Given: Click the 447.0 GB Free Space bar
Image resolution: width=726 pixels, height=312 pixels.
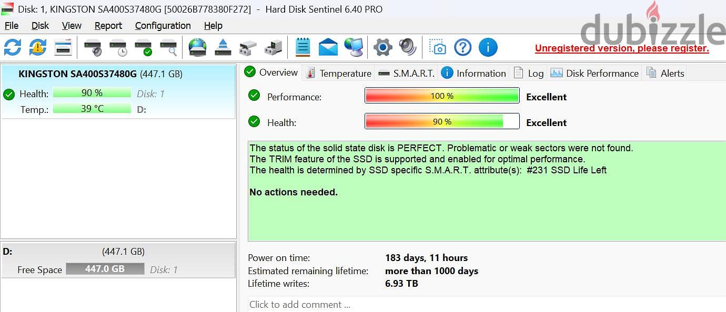Looking at the screenshot, I should [x=105, y=268].
